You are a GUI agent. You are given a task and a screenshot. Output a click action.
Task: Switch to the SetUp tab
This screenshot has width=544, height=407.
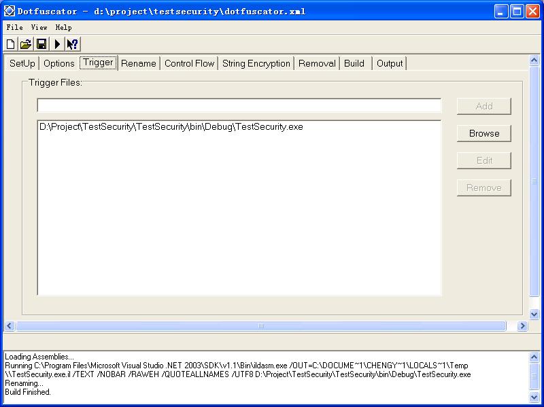(22, 63)
